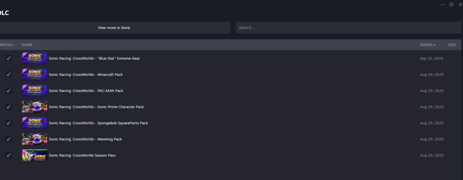
Task: Sort by the INSTALL column header
Action: pyautogui.click(x=7, y=45)
